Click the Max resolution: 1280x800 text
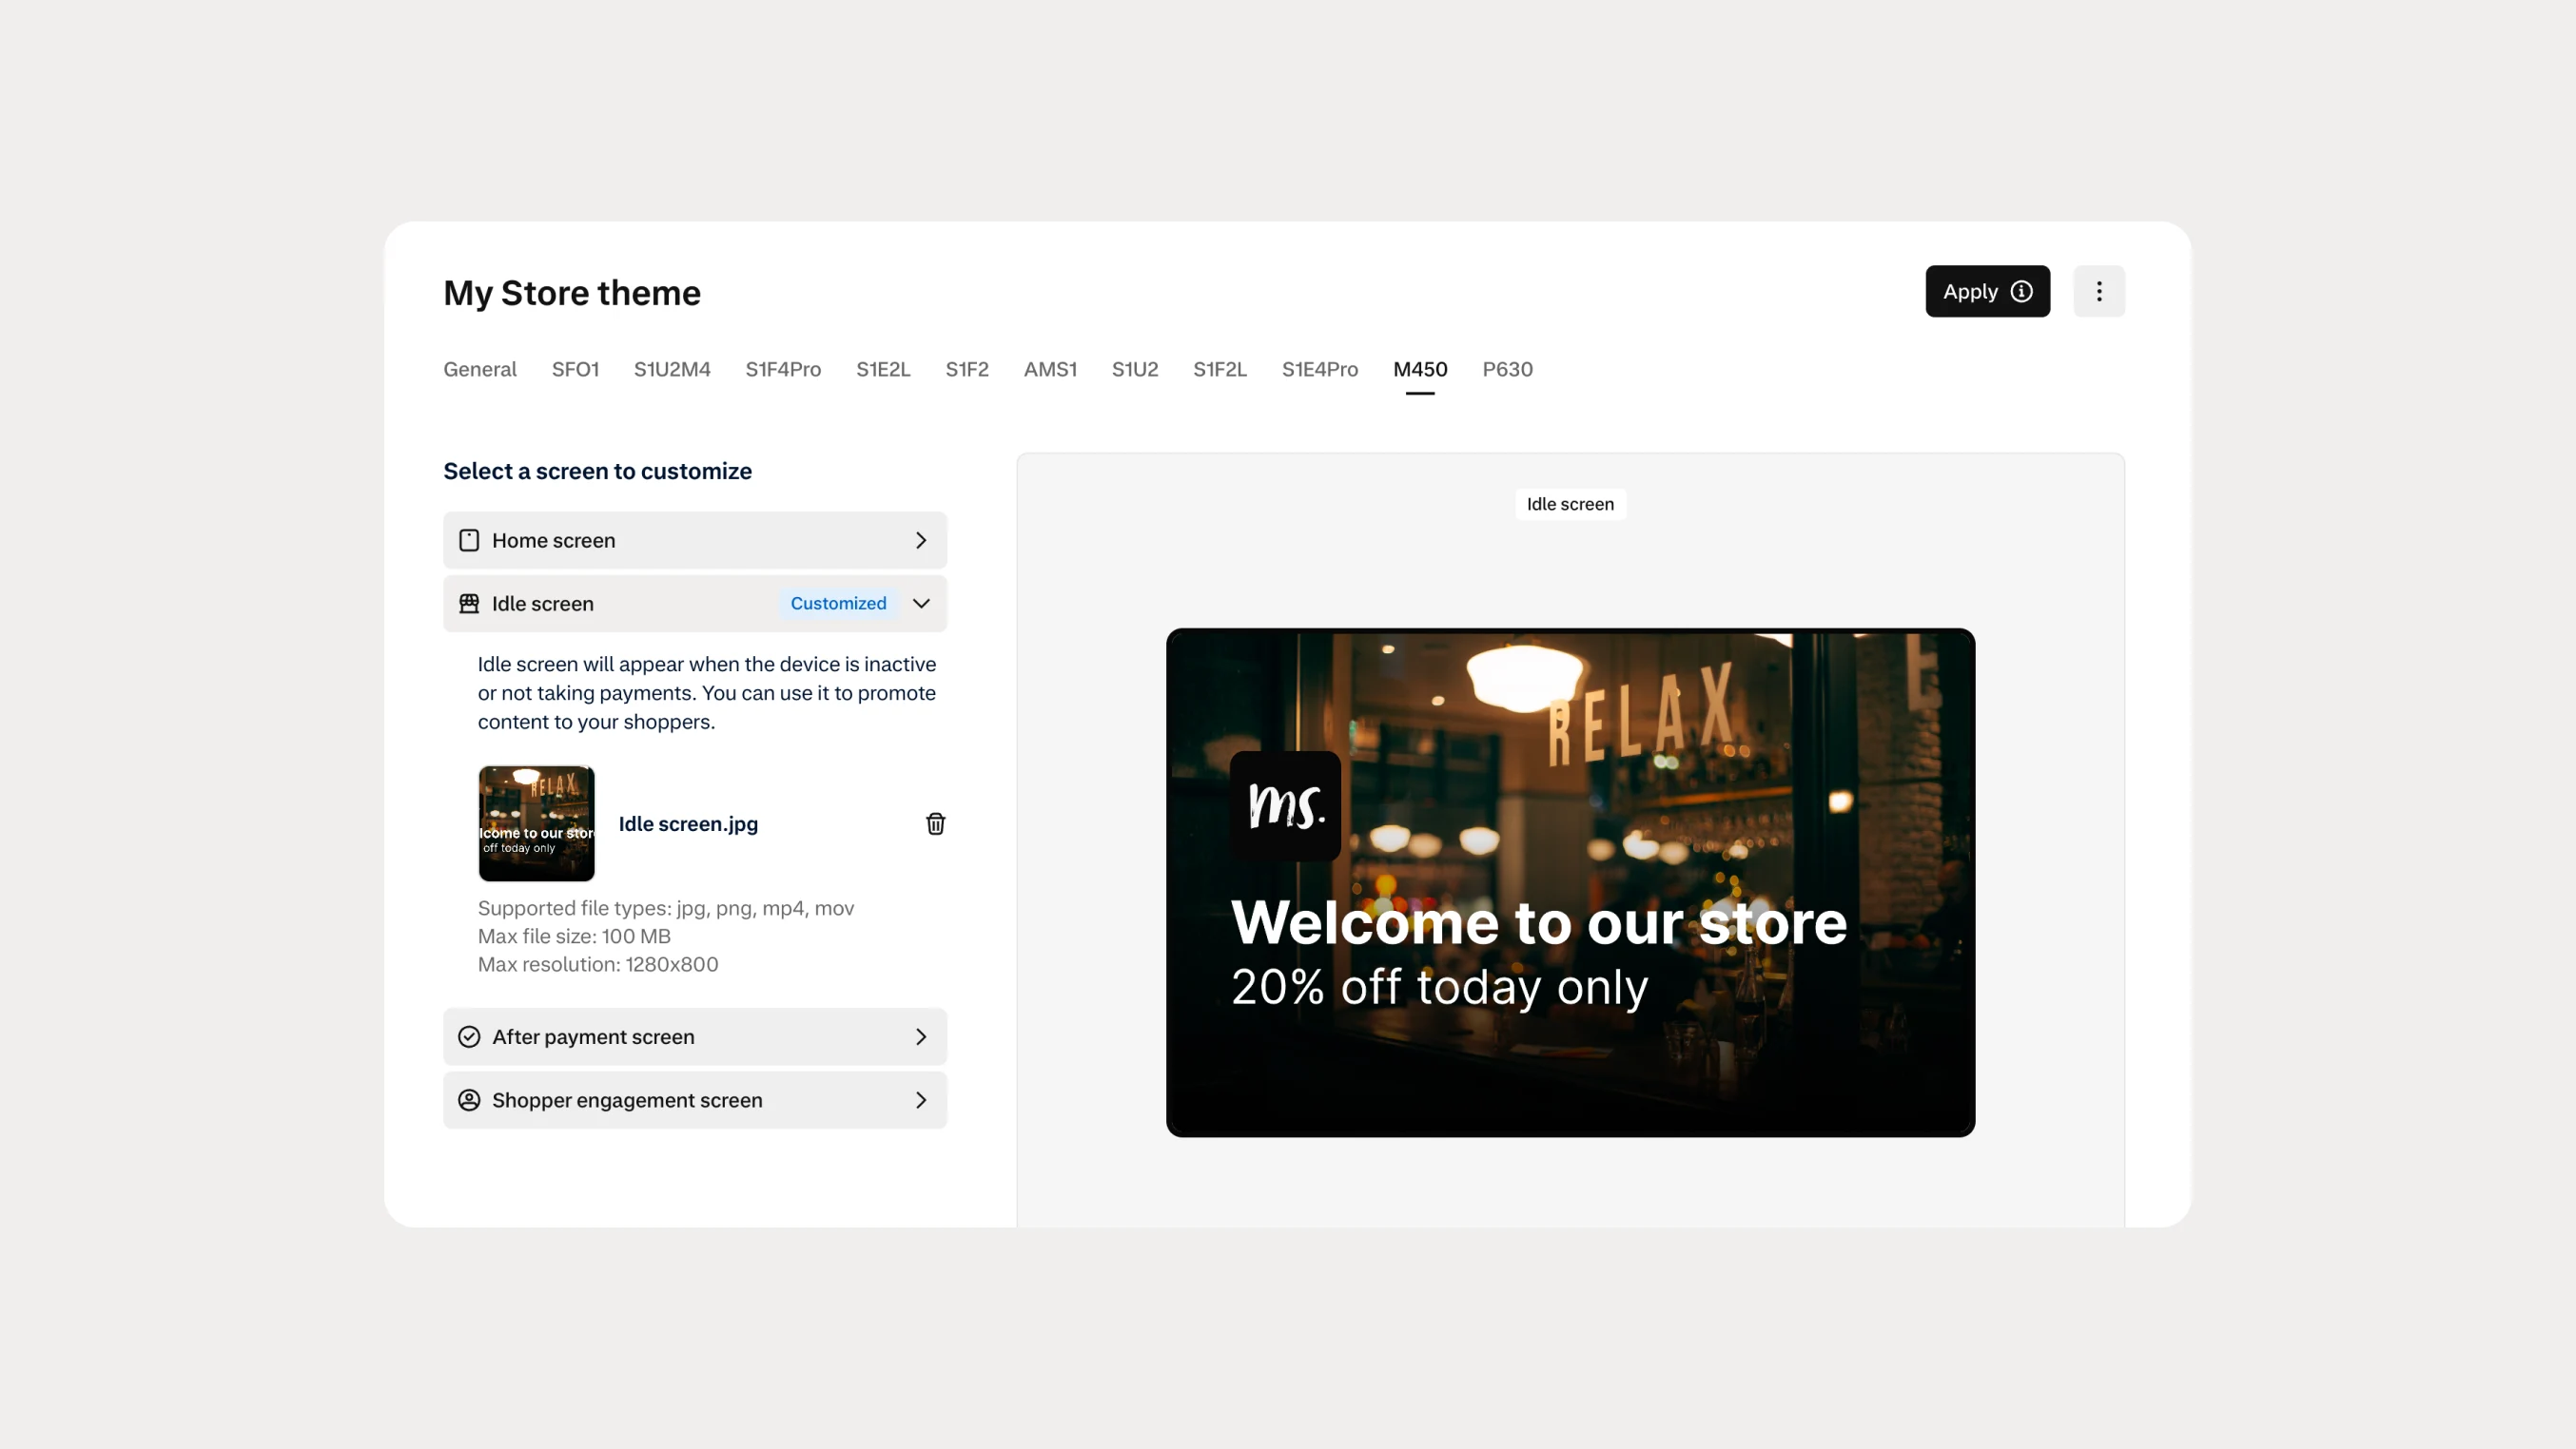Image resolution: width=2576 pixels, height=1449 pixels. click(598, 964)
